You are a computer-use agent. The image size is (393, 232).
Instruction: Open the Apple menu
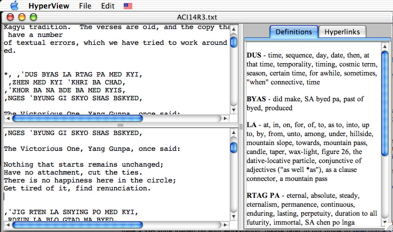15,5
